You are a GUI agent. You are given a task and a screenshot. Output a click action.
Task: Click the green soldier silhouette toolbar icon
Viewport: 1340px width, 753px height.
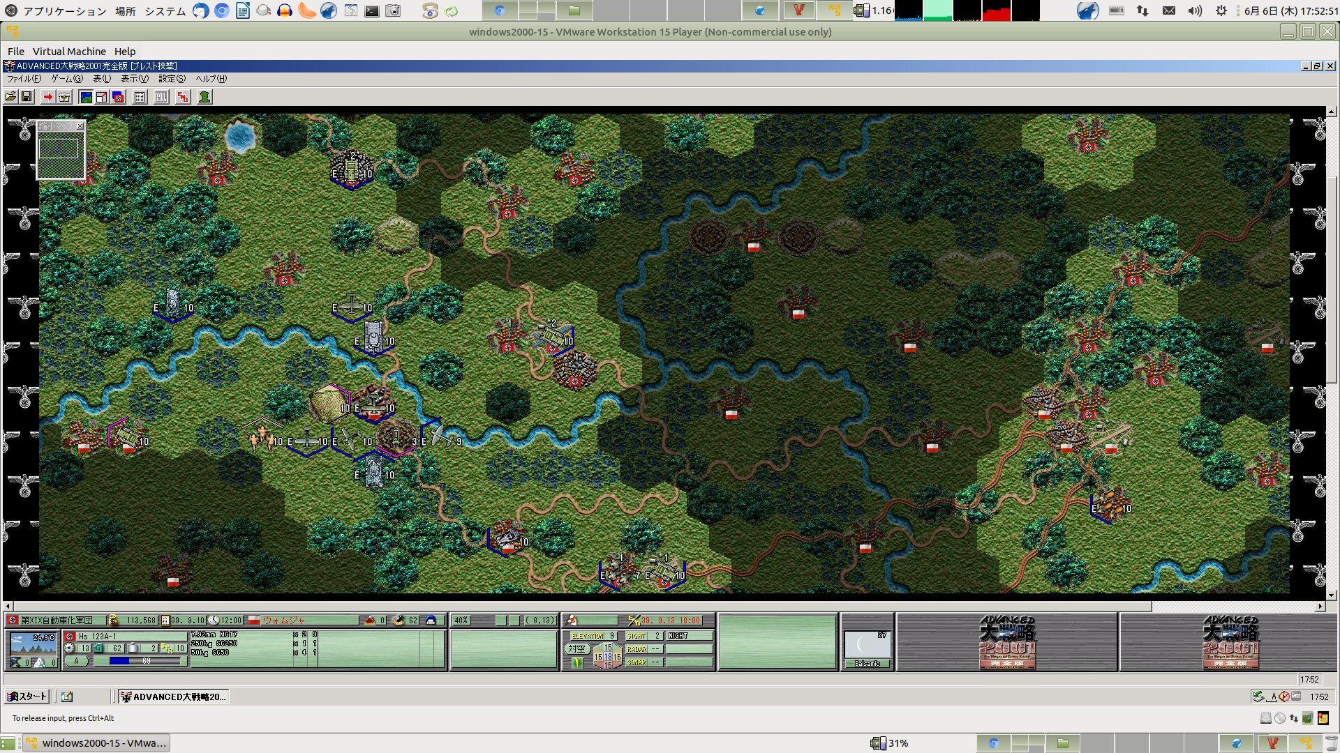coord(204,97)
